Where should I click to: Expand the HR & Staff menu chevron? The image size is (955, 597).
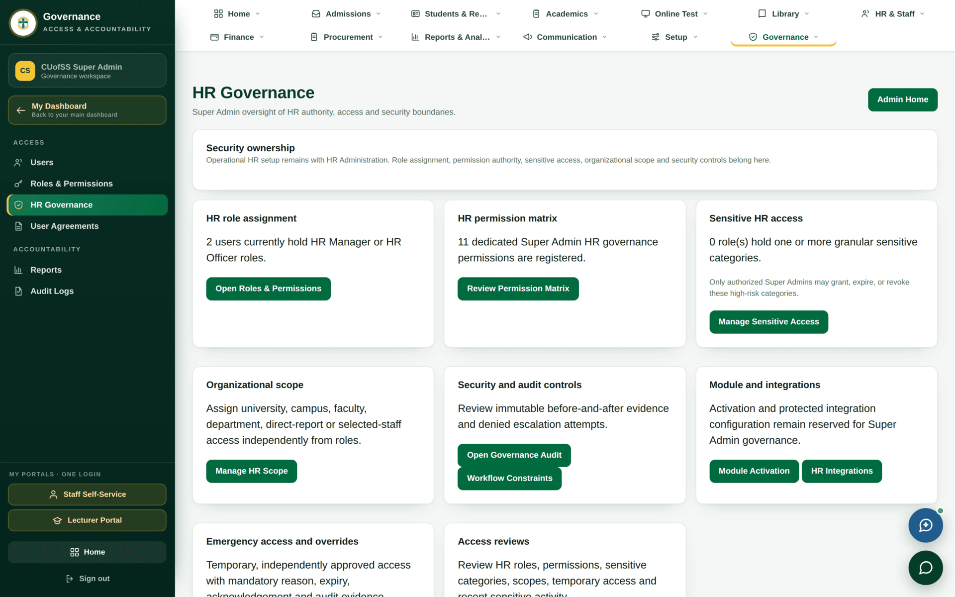[x=922, y=14]
